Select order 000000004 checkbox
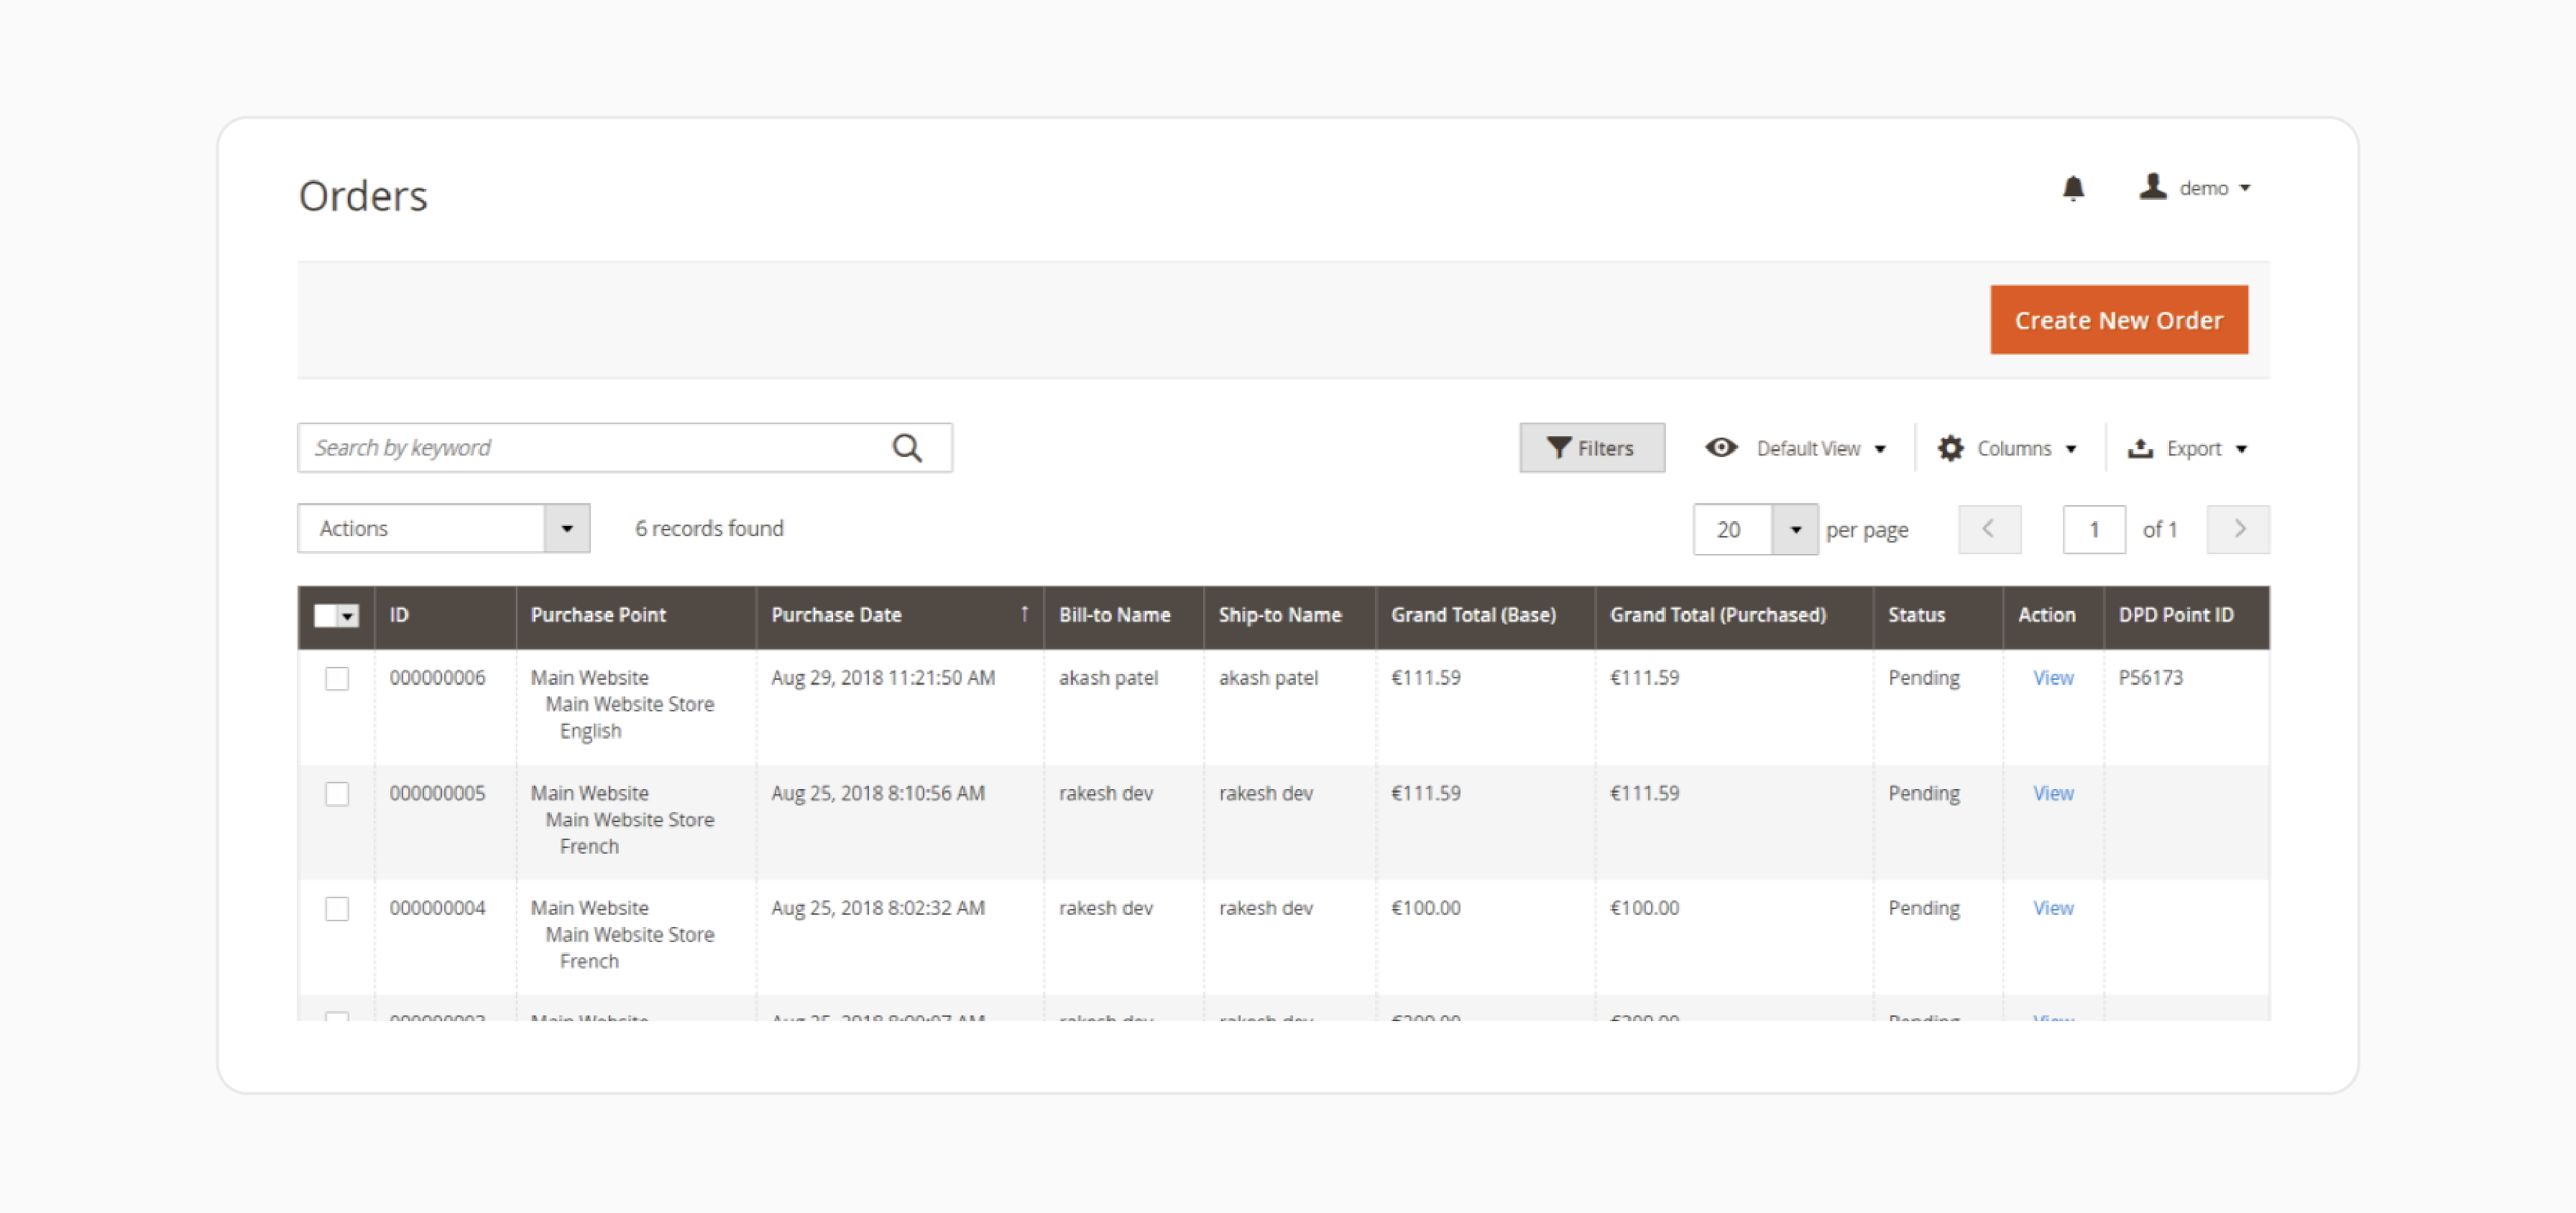The width and height of the screenshot is (2576, 1213). [x=337, y=909]
